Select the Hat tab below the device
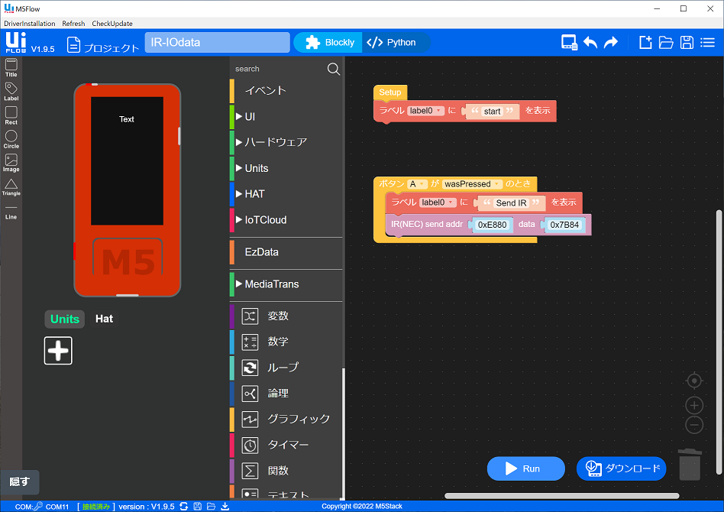The image size is (724, 512). pos(105,319)
